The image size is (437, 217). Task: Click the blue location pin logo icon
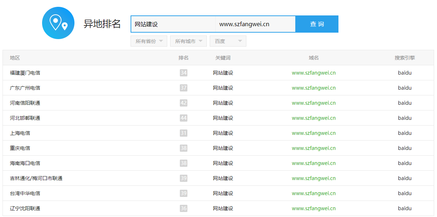[x=58, y=23]
